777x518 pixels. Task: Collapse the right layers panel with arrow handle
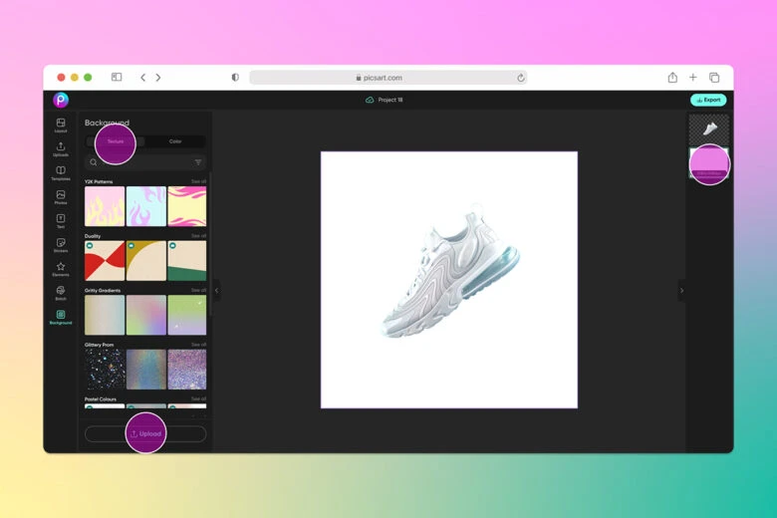[681, 291]
